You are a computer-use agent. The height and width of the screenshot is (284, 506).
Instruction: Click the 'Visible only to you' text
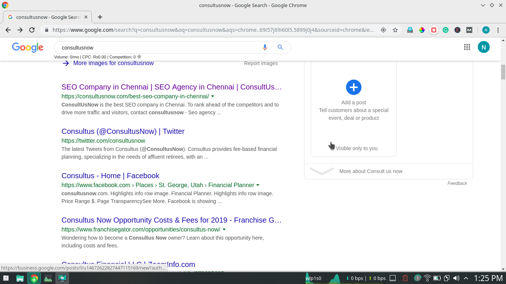pyautogui.click(x=357, y=148)
